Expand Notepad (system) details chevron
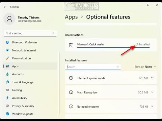 [x=152, y=106]
